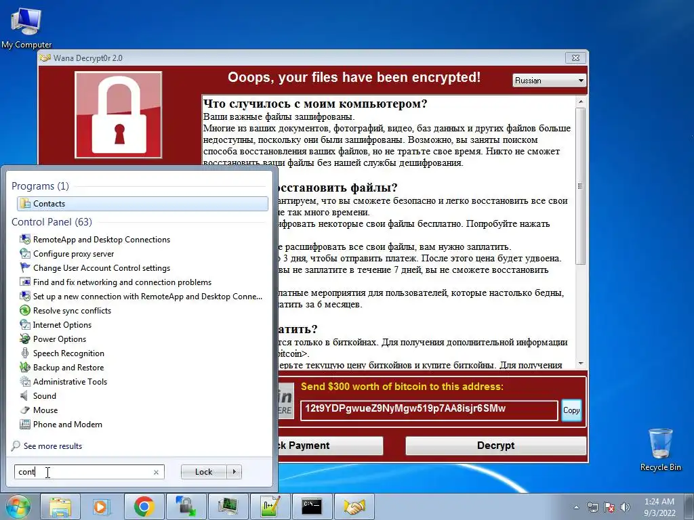Click the Administrative Tools gear icon

(25, 382)
